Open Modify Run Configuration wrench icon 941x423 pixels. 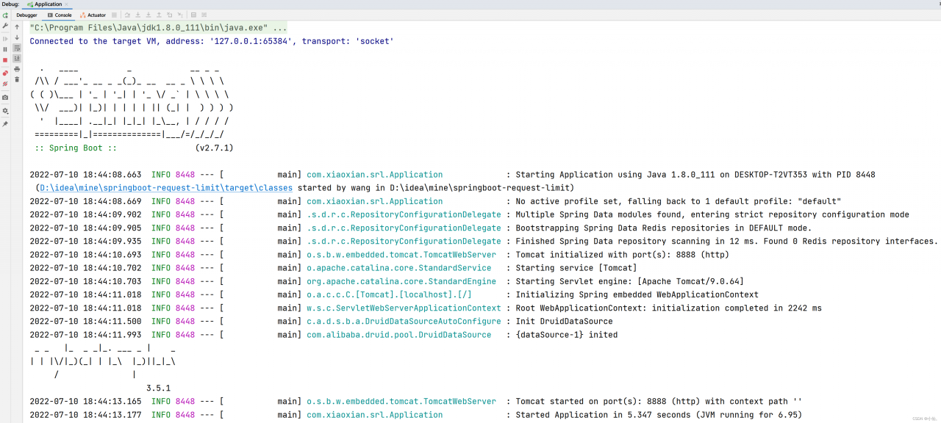[x=5, y=26]
